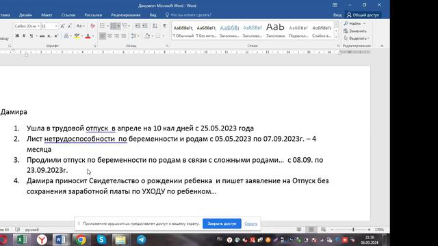Decrease paragraph indent
Screen dimensions: 438x246
[x=138, y=26]
